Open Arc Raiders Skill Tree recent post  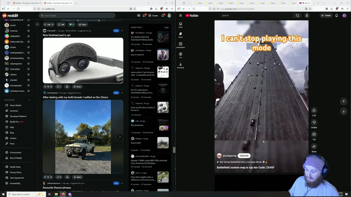(142, 38)
